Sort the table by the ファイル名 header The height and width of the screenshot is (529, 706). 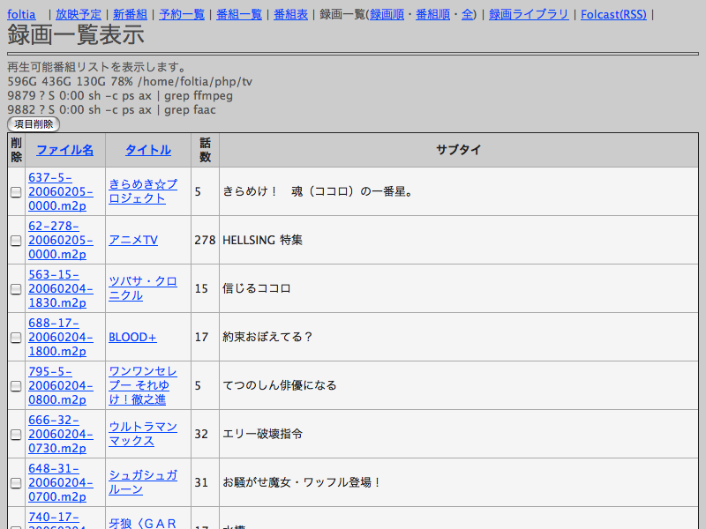coord(64,150)
